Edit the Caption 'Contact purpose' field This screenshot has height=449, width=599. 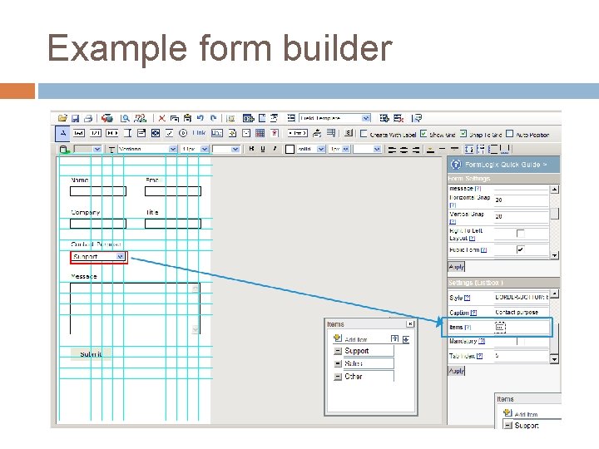(x=521, y=313)
